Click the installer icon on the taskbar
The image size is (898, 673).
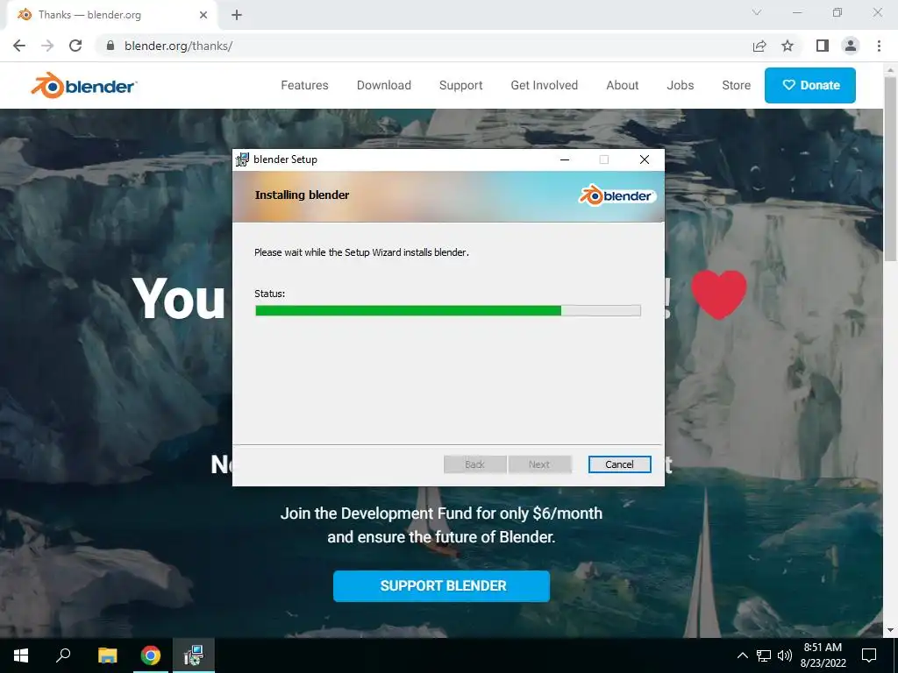point(194,655)
